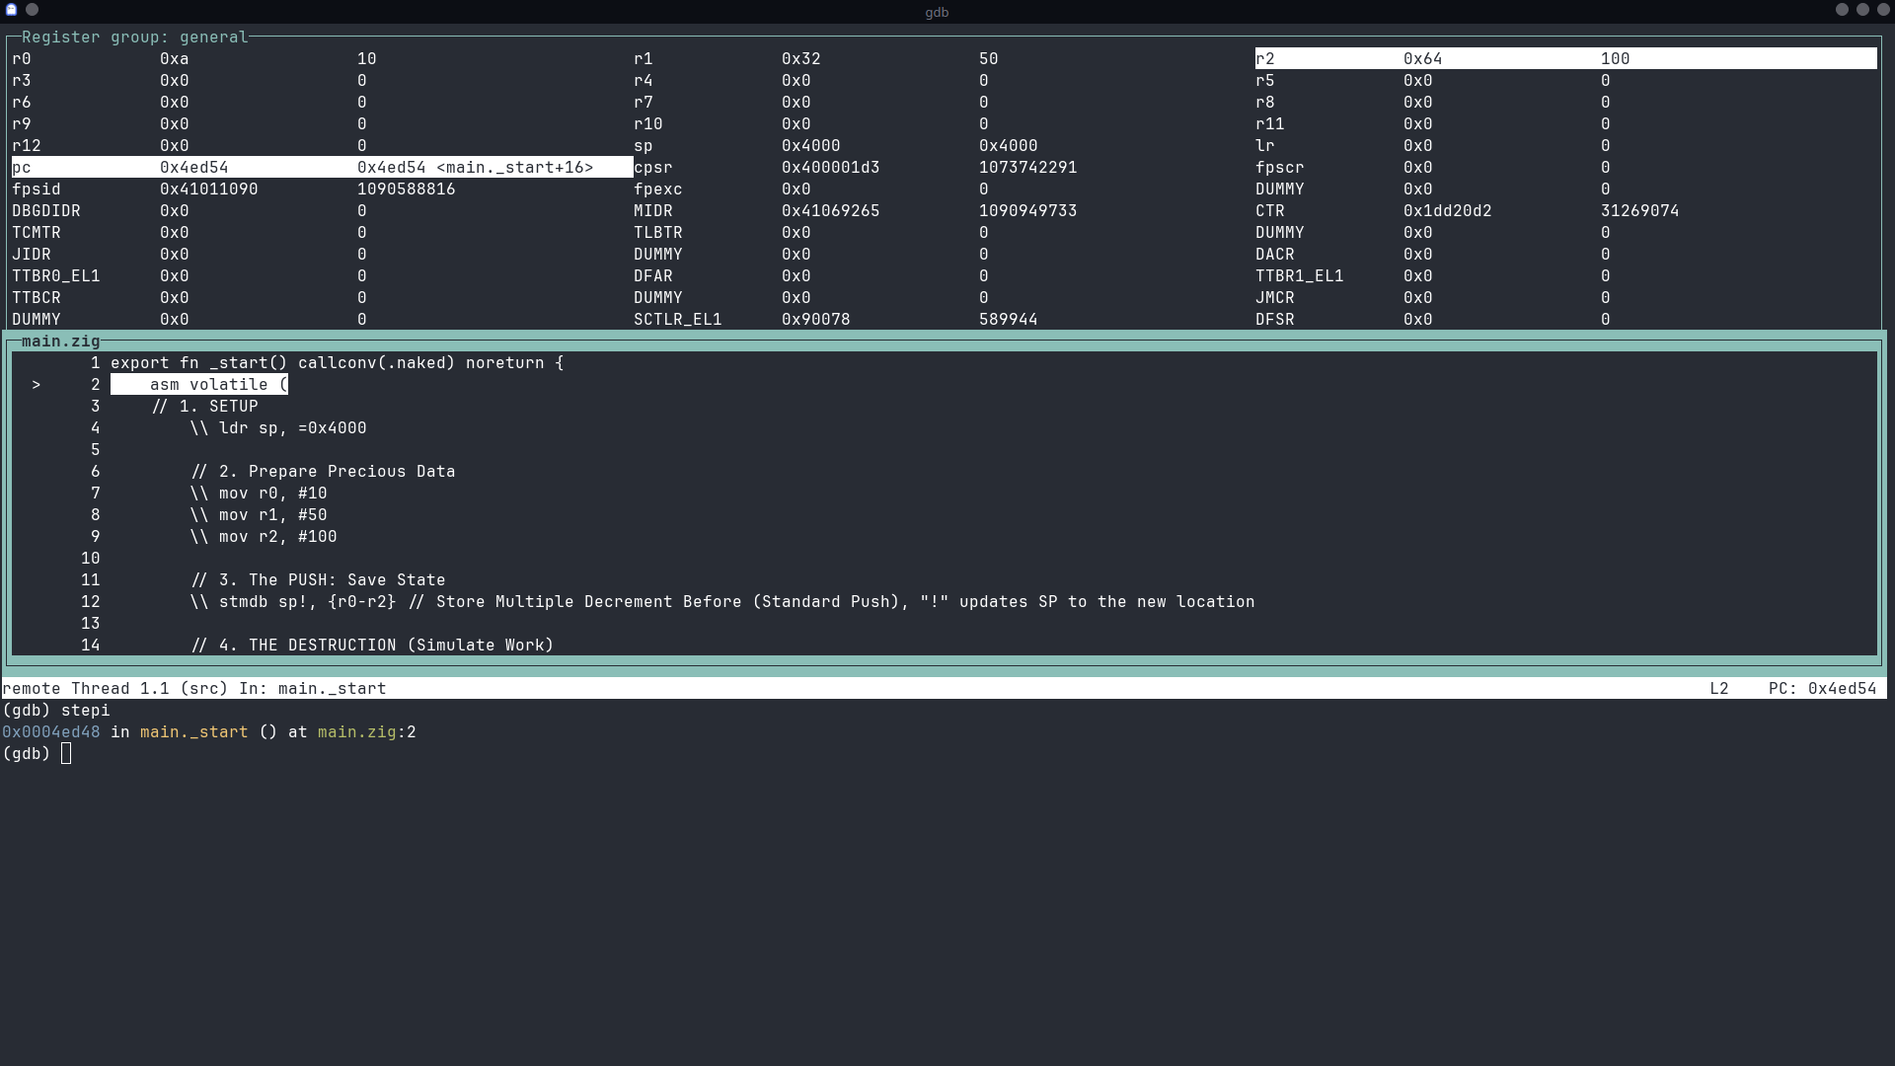Click the sp register showing 0x4000

click(809, 145)
